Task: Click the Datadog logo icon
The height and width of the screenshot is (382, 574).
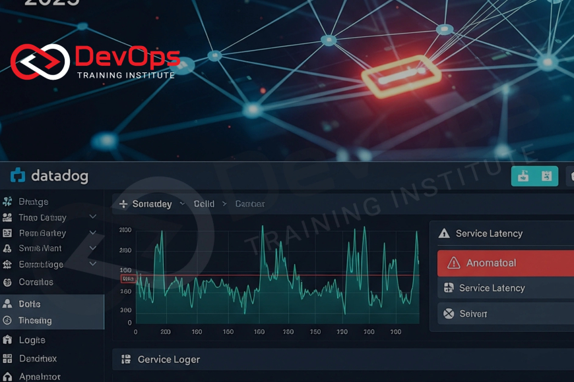Action: click(18, 175)
